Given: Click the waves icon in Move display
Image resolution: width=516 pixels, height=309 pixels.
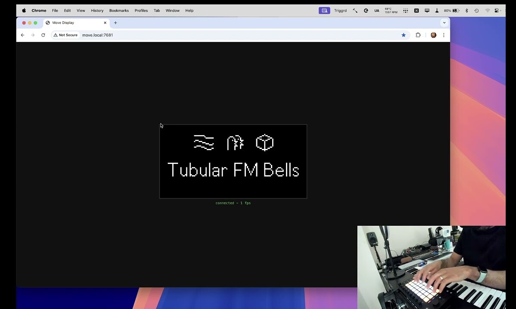Looking at the screenshot, I should point(204,142).
